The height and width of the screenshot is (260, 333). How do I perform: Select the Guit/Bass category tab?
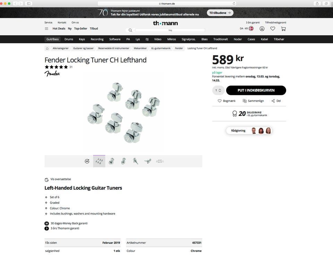53,39
